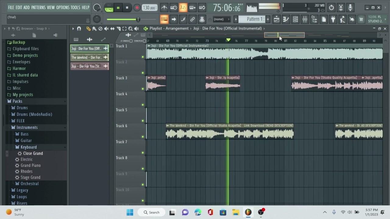Toggle the metronome button
This screenshot has height=219, width=390.
[x=164, y=8]
